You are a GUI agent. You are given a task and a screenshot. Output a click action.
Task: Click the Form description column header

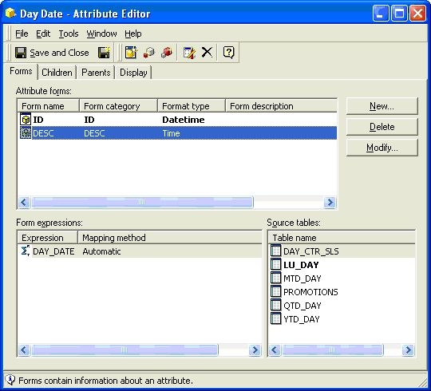(281, 106)
